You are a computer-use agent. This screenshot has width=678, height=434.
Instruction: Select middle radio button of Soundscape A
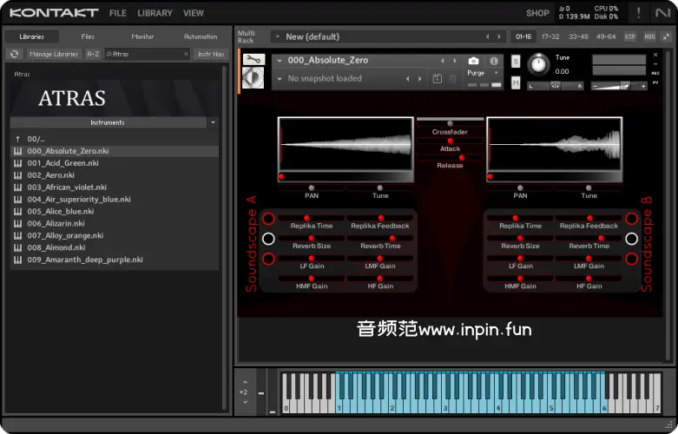[268, 239]
